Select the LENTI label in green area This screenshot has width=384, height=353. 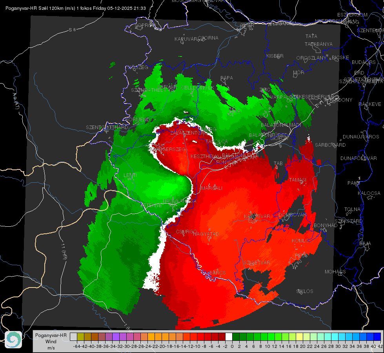click(130, 175)
